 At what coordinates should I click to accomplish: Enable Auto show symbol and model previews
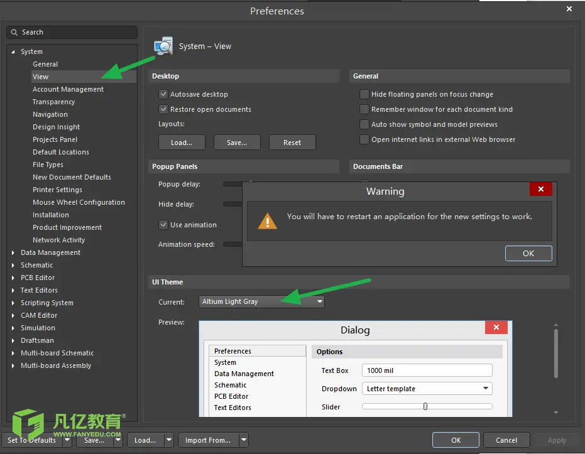click(364, 124)
